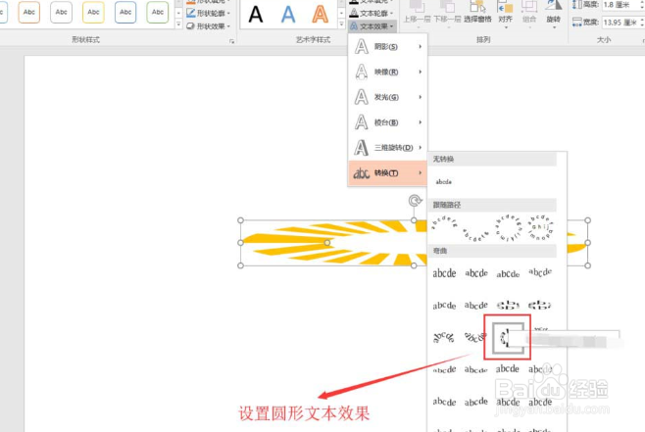Click the 宽度 width field showing 13.95 厘米
Image resolution: width=645 pixels, height=432 pixels.
(620, 23)
